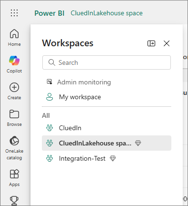Viewport: 188px width, 206px height.
Task: Click the All section label
Action: 46,115
